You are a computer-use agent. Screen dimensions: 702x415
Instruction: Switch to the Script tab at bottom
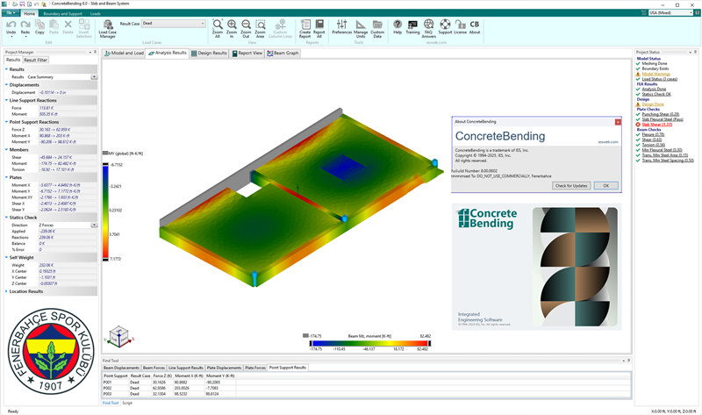coord(127,403)
